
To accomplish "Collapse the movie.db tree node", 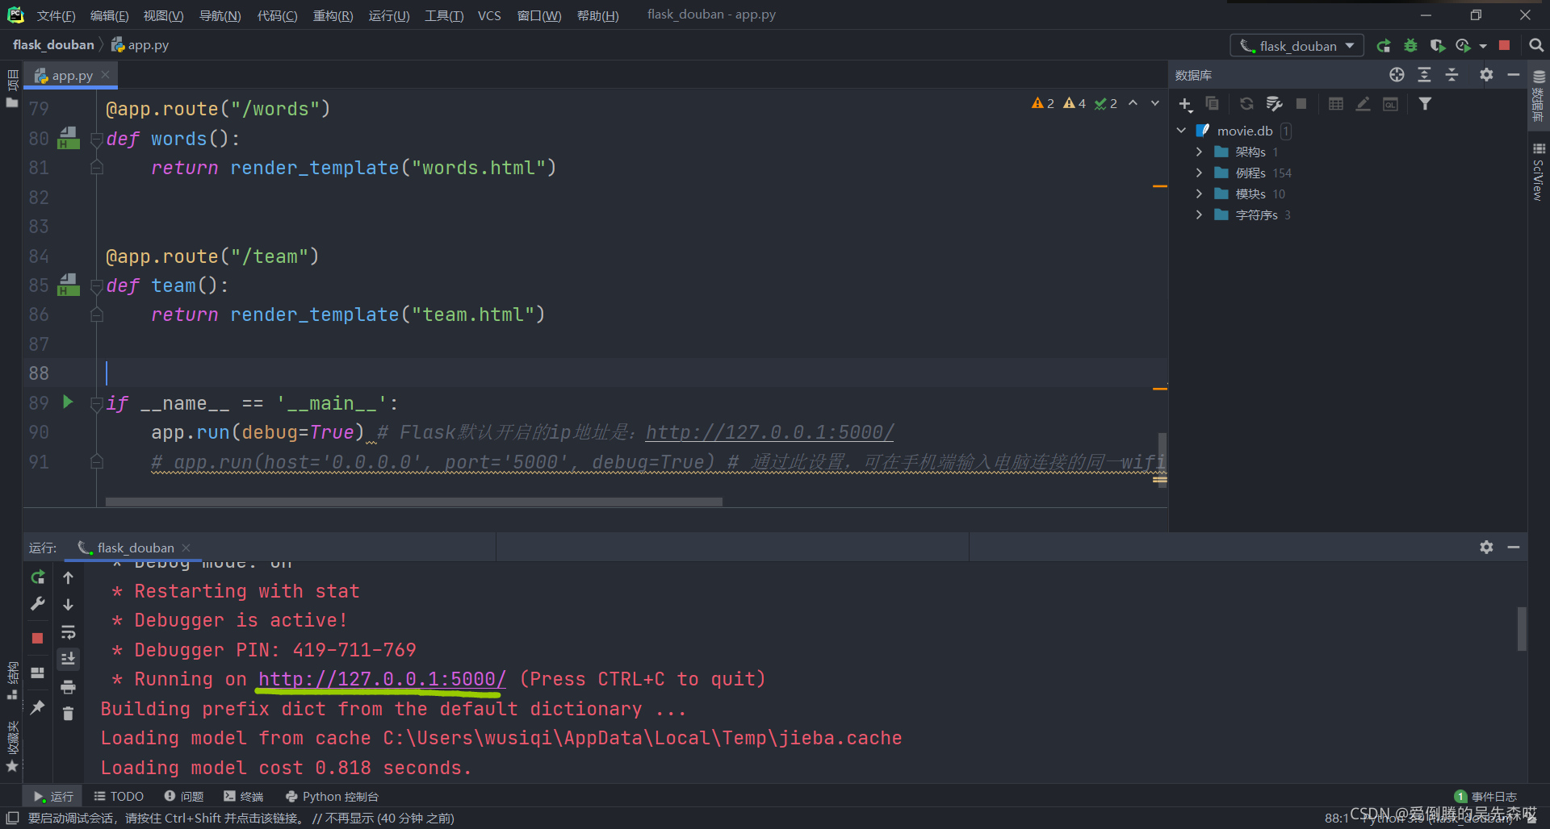I will pos(1181,130).
